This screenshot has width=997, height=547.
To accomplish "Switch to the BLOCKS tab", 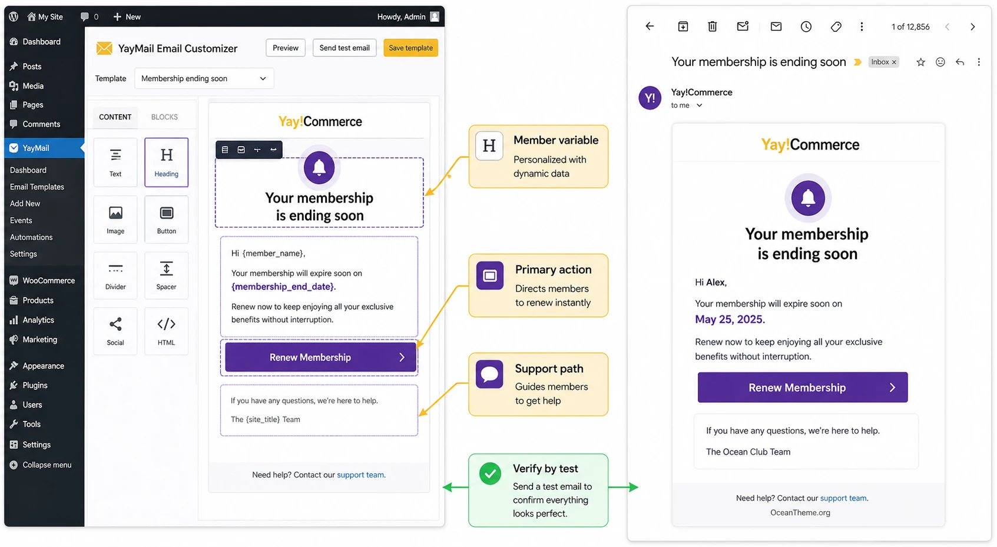I will (164, 117).
